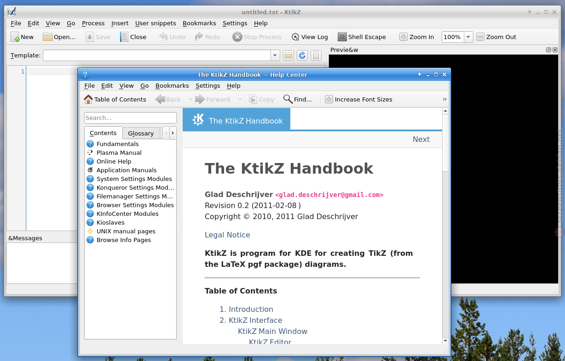Viewport: 565px width, 361px height.
Task: Browse for a template file folder icon
Action: pyautogui.click(x=288, y=56)
